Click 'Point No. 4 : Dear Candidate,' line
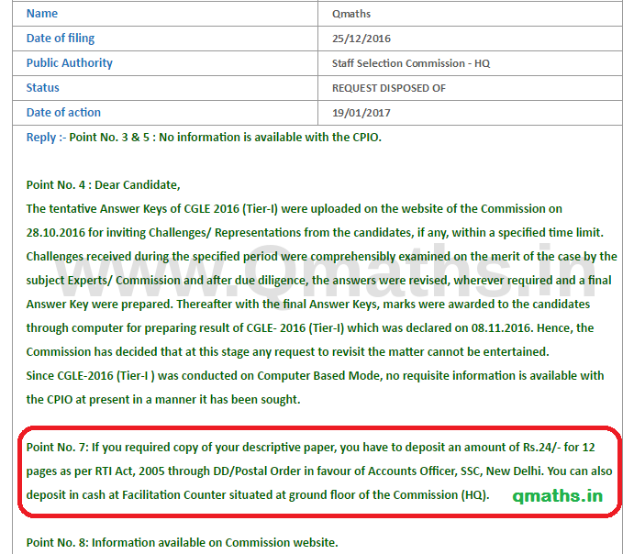 103,185
